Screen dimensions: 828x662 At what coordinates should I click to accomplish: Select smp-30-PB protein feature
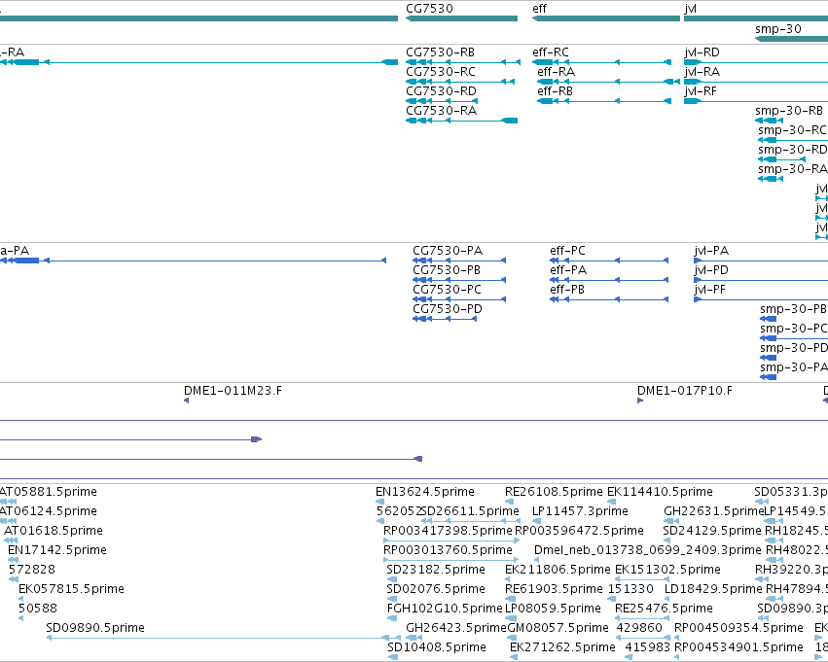(769, 319)
